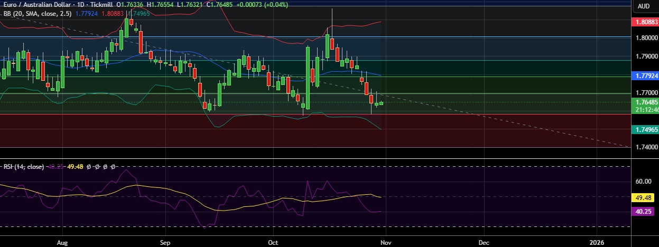The height and width of the screenshot is (247, 659).
Task: Click the low price L1.76321 in legend
Action: (189, 5)
